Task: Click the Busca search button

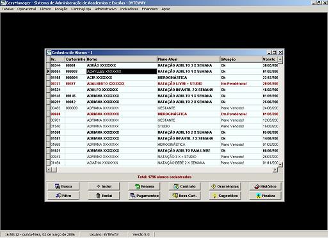Action: point(63,186)
